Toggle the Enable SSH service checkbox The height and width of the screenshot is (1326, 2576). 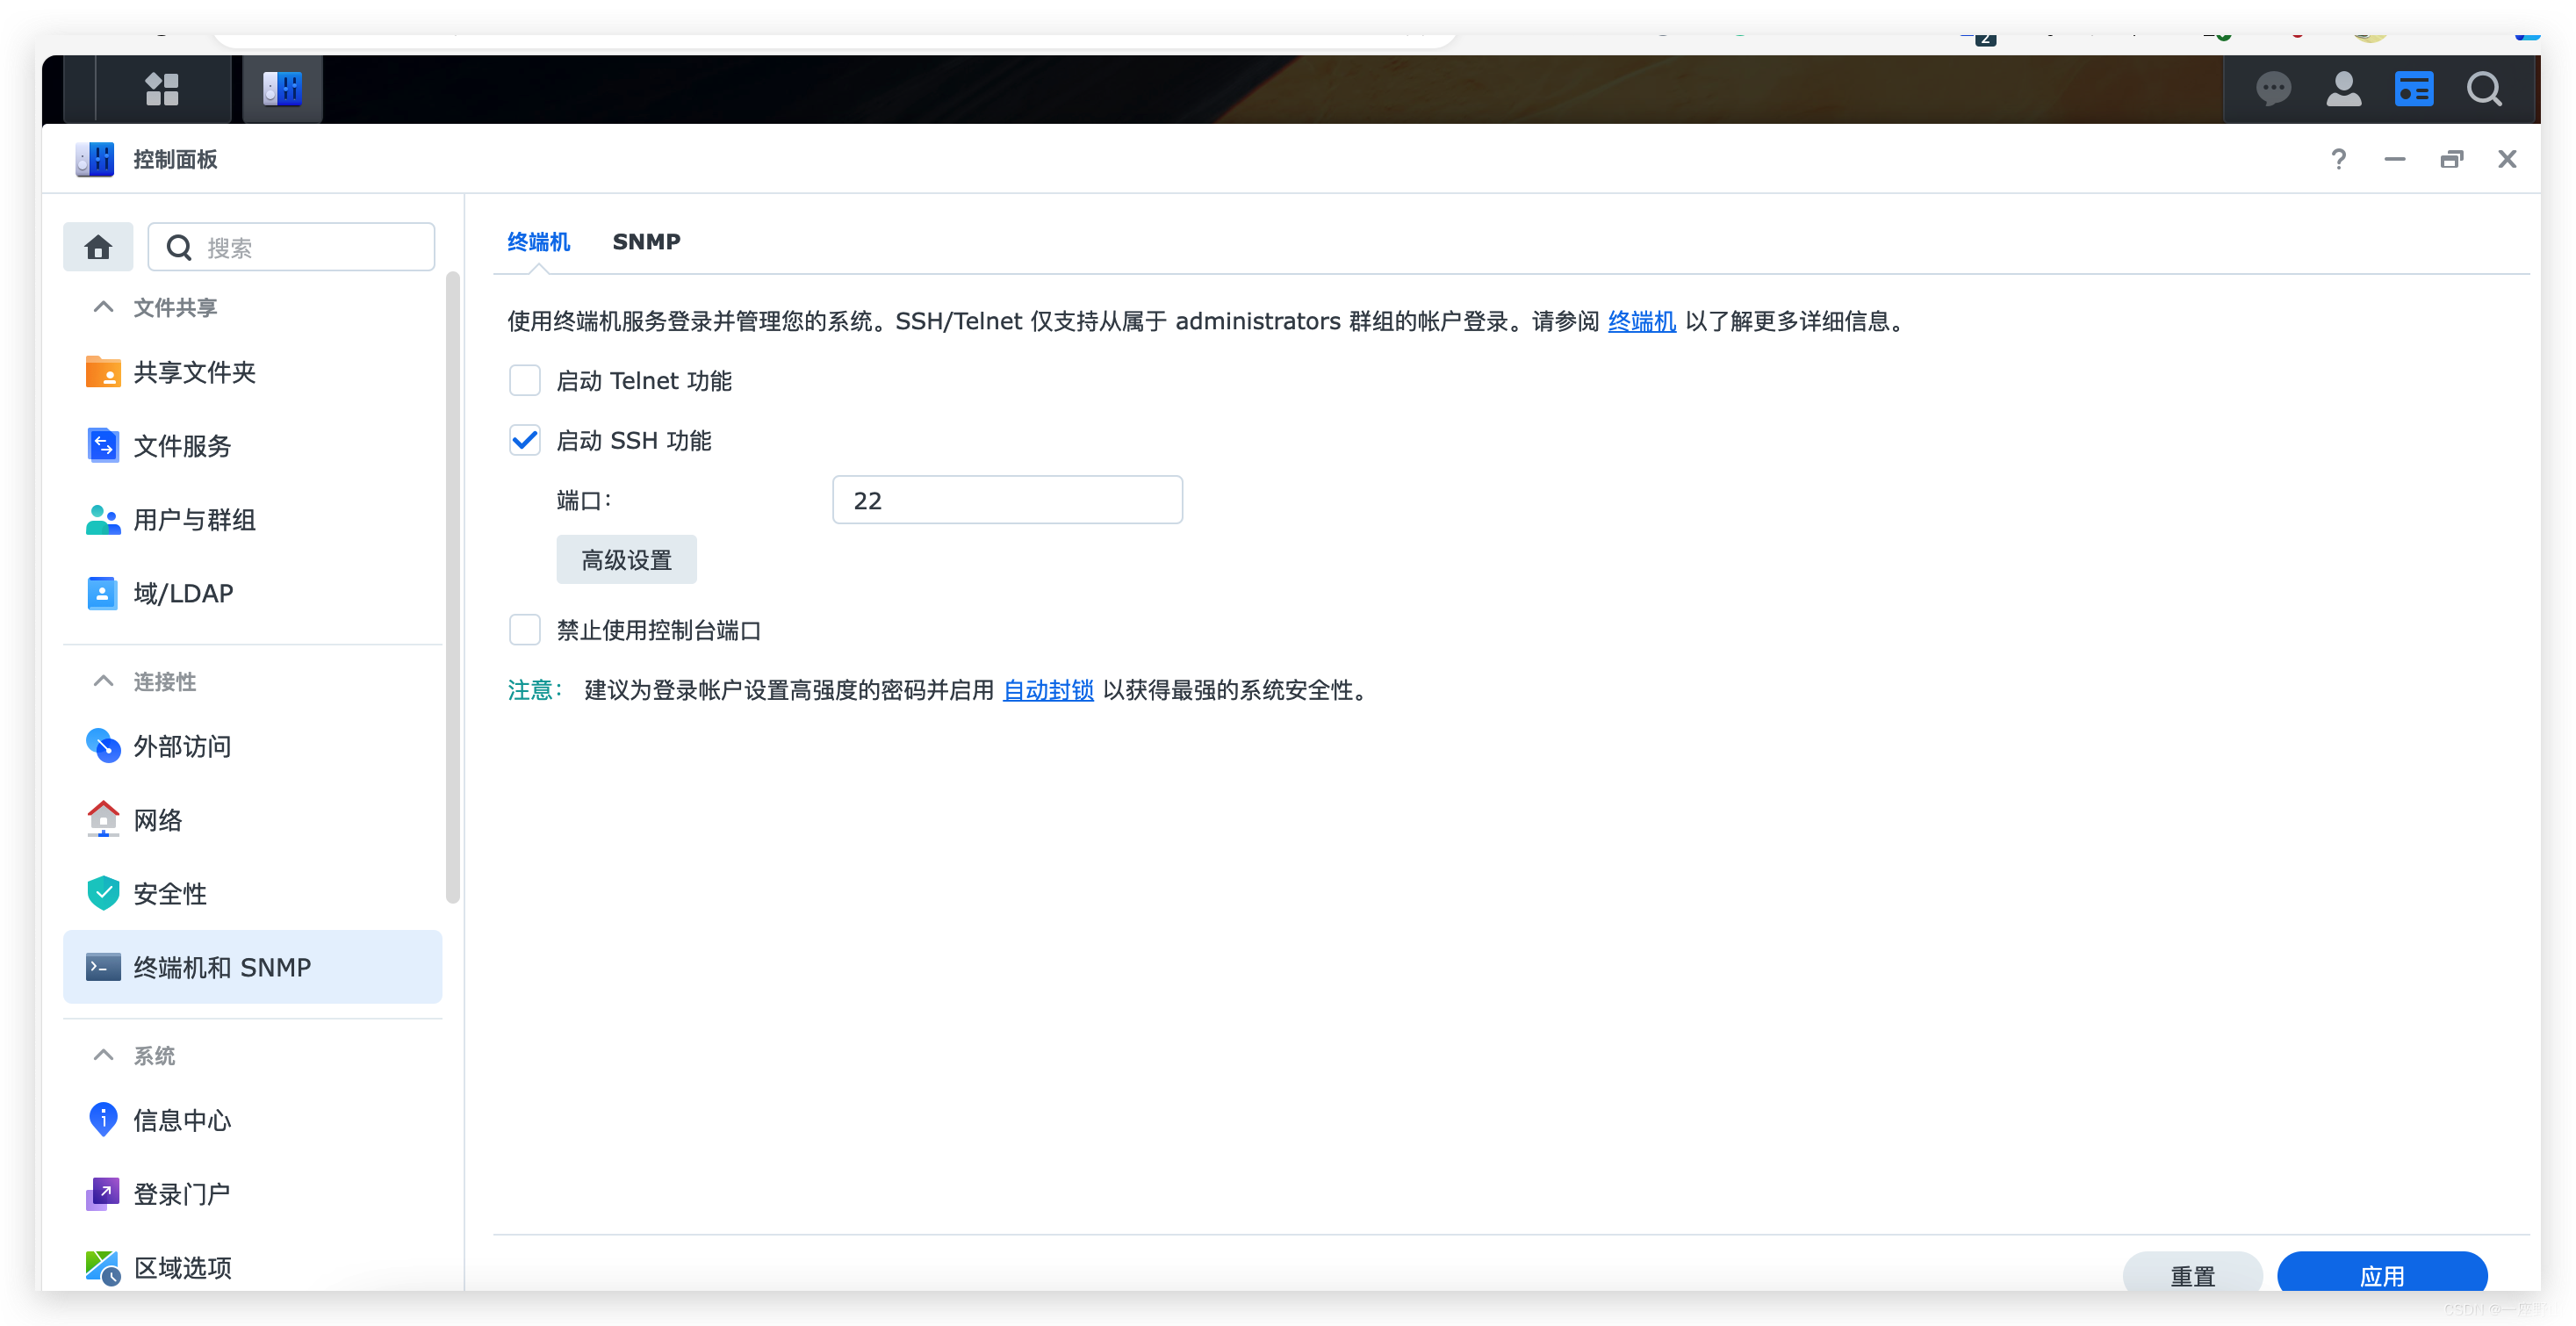525,440
